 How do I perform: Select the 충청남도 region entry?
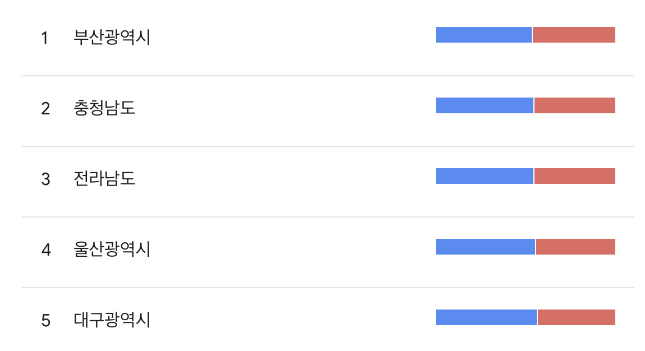point(104,108)
